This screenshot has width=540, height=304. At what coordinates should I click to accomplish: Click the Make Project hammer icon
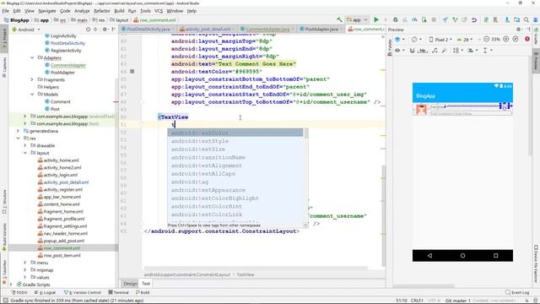339,20
